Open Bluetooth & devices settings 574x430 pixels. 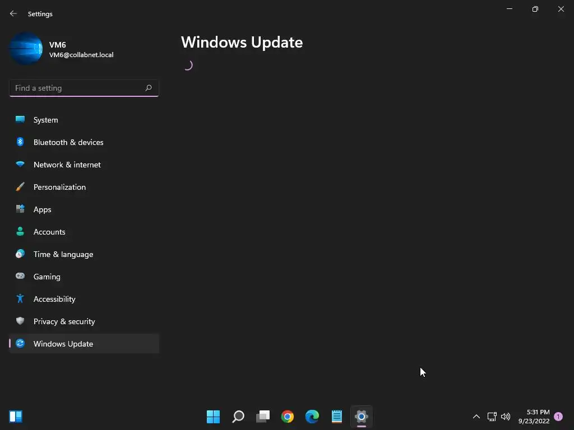[84, 142]
